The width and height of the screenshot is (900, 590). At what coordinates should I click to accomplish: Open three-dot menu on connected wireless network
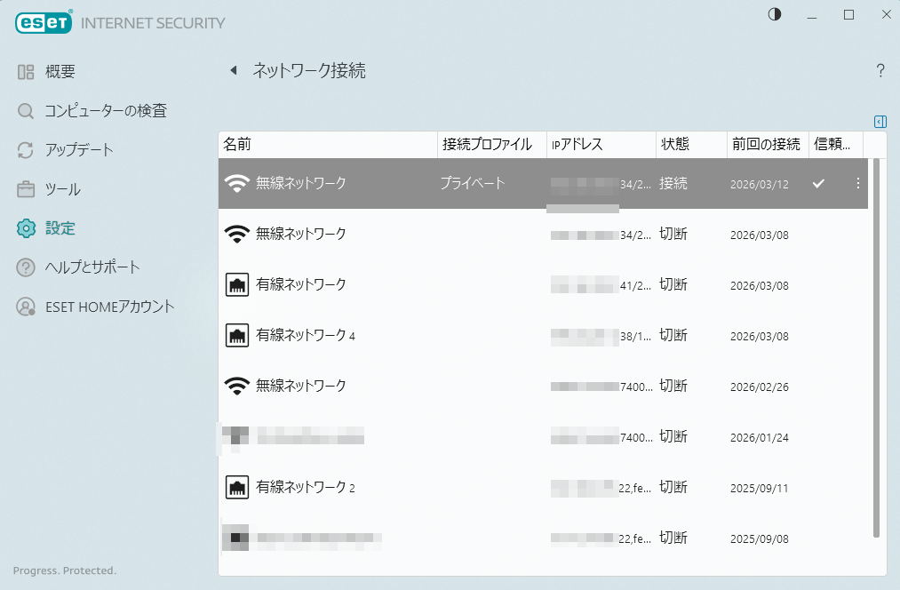(857, 183)
